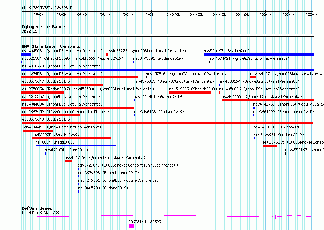The image size is (324, 230).
Task: Click nsv472054 (Kidd2010) label
Action: [66, 150]
